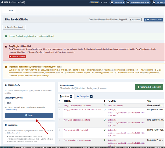Select old URL /ebw_/raspberry-pi-mediaserver
Viewport: 165px width, 148px height.
78,140
